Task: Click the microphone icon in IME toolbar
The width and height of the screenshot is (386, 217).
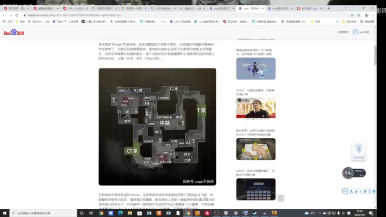Action: click(x=365, y=191)
